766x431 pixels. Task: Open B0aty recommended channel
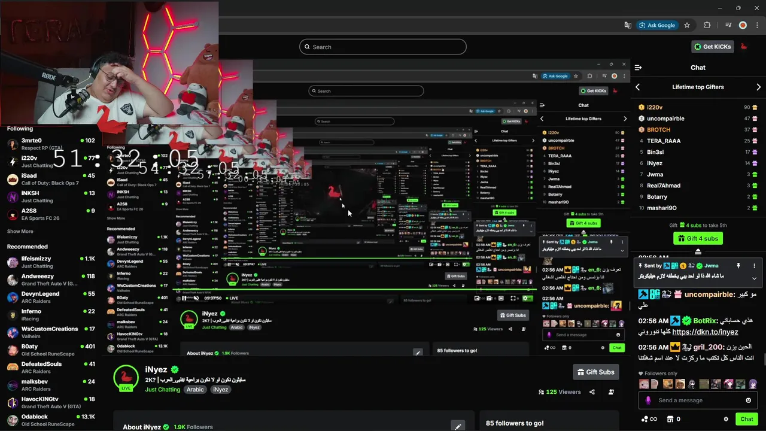[x=51, y=350]
